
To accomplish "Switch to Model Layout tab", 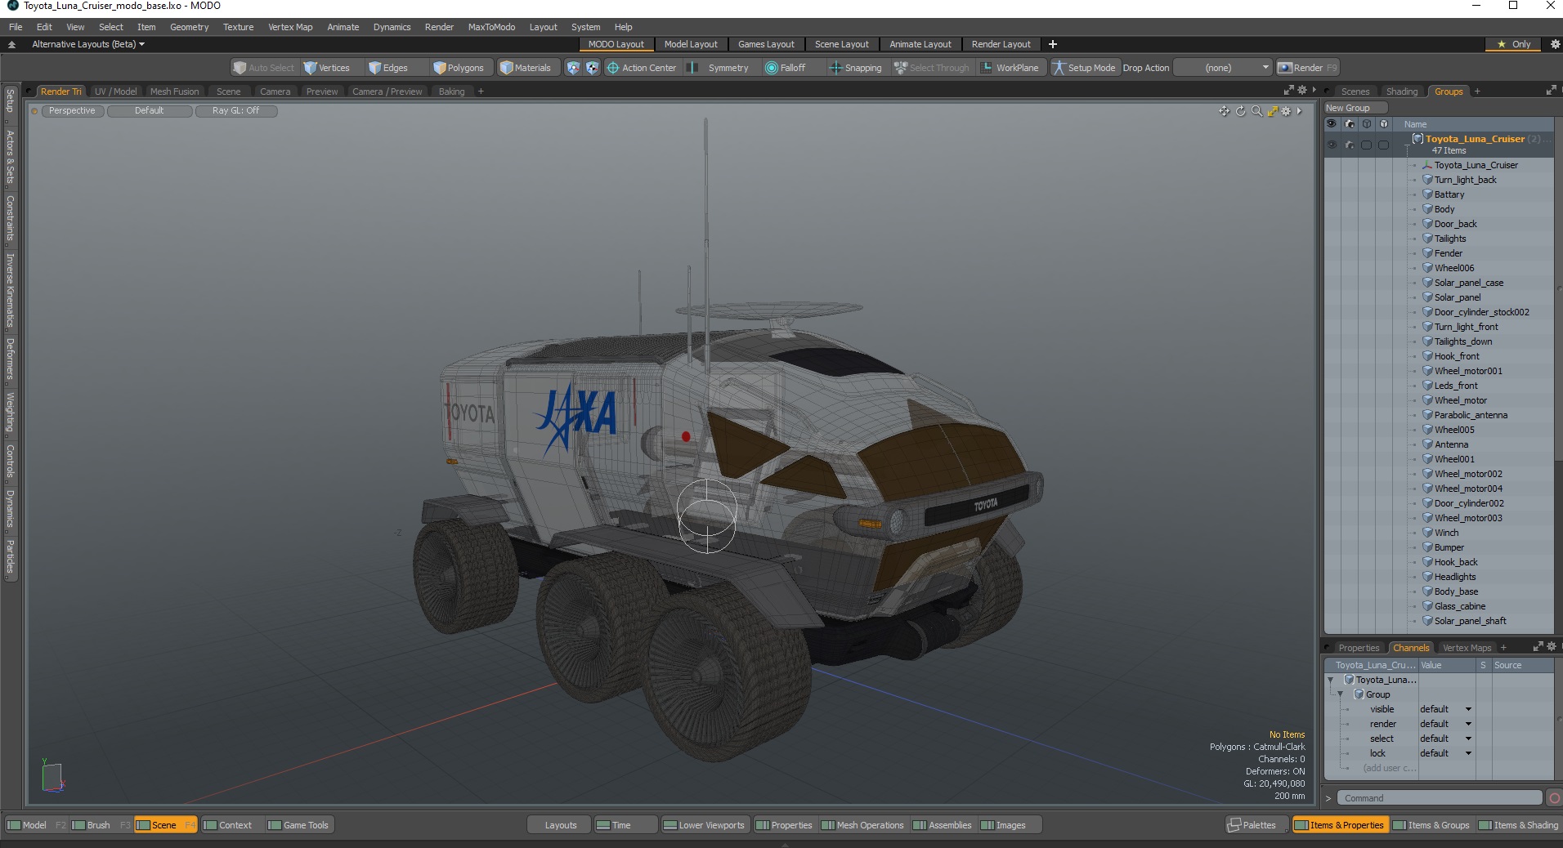I will pyautogui.click(x=691, y=44).
